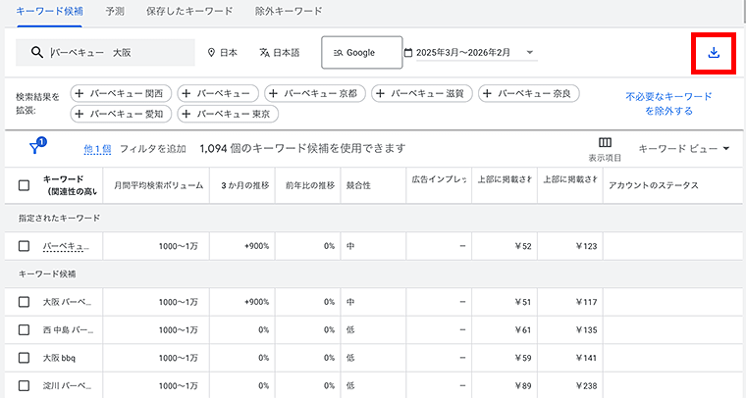
Task: Add broaden term バーベキュー 関西
Action: [x=121, y=93]
